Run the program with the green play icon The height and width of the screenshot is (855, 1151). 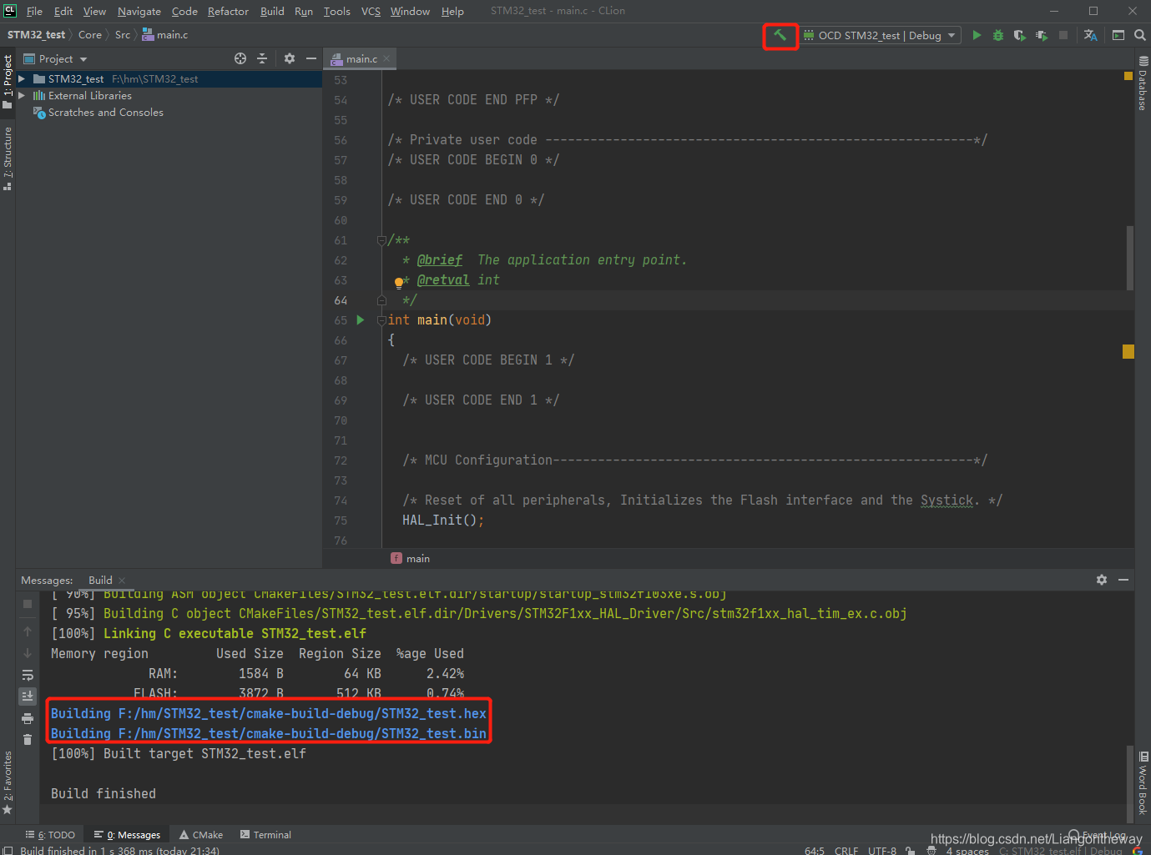[x=977, y=35]
